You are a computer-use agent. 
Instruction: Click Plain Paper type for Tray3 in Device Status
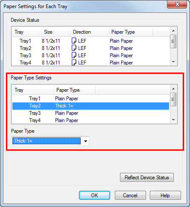click(121, 55)
